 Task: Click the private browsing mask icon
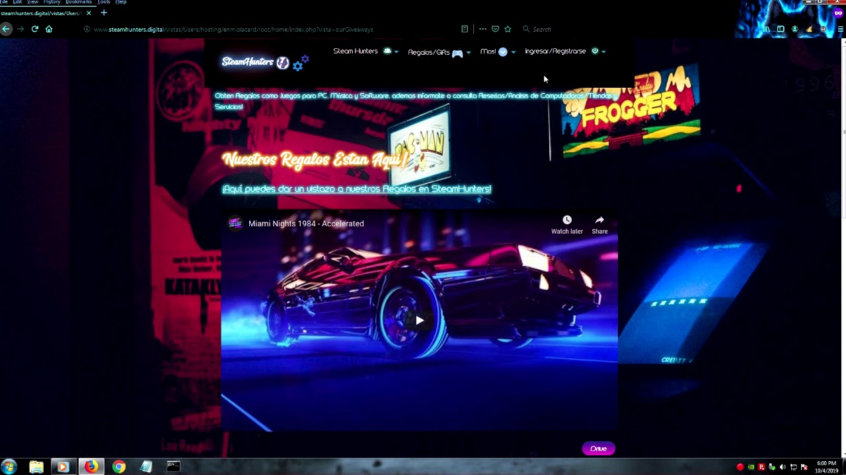pos(838,13)
